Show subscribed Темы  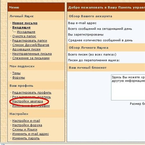[x=16, y=73]
